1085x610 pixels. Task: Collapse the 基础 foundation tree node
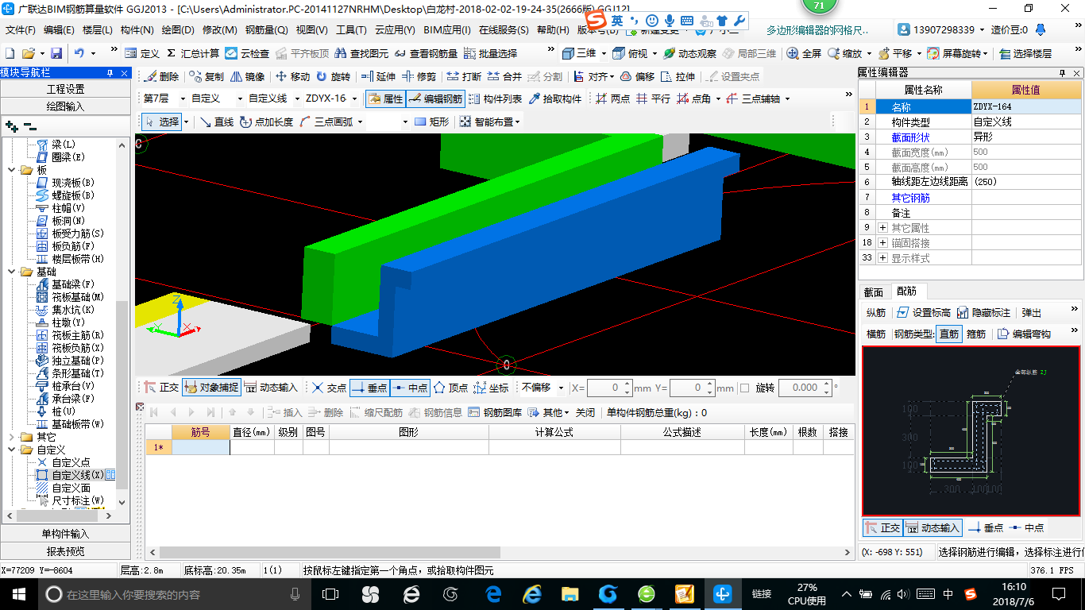coord(11,272)
